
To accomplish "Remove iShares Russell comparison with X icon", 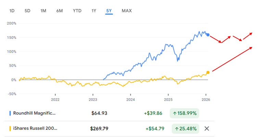I will [x=206, y=128].
